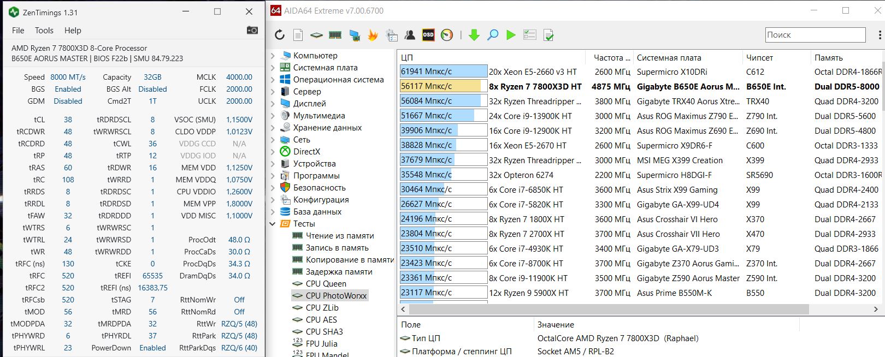Screen dimensions: 885x357
Task: Select the CPU AES benchmark
Action: (x=321, y=320)
